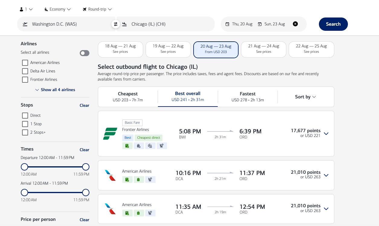Viewport: 379px width, 226px height.
Task: Clear the selected travel dates
Action: 295,24
